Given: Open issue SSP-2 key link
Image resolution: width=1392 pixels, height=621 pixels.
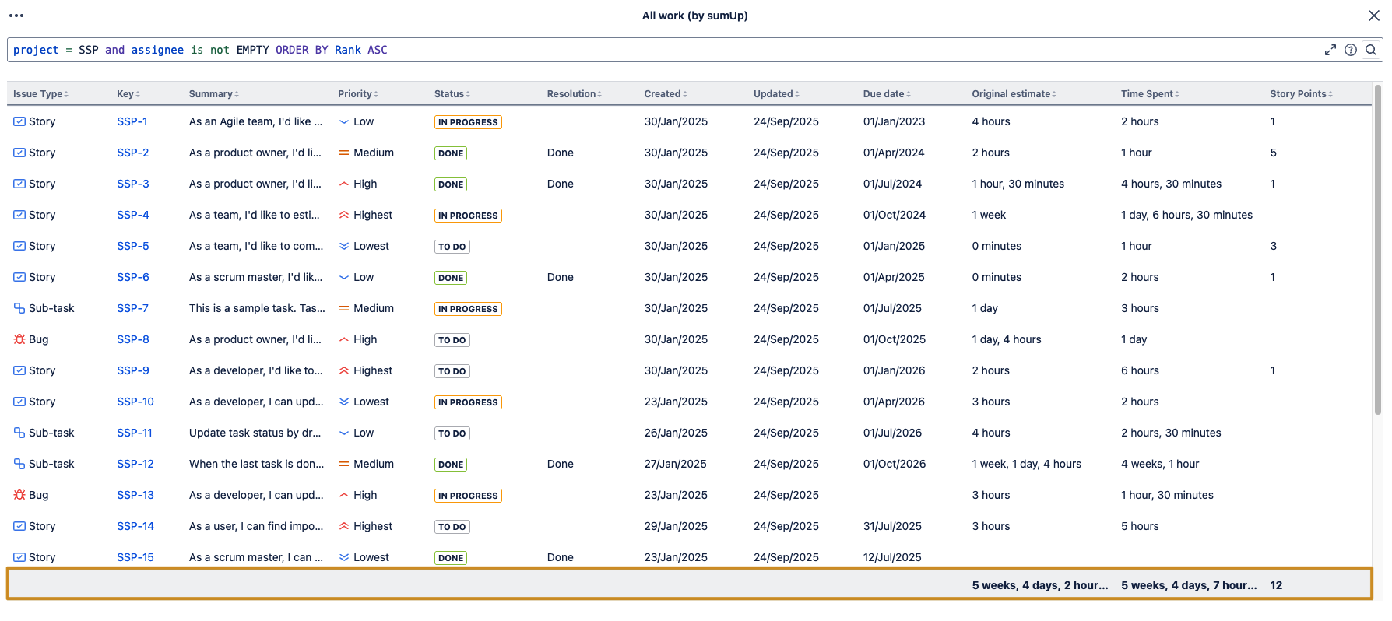Looking at the screenshot, I should (x=132, y=153).
